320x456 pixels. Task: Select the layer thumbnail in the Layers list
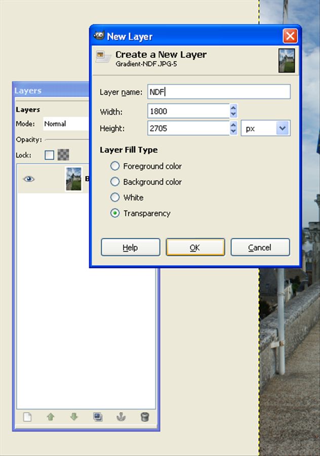coord(73,179)
